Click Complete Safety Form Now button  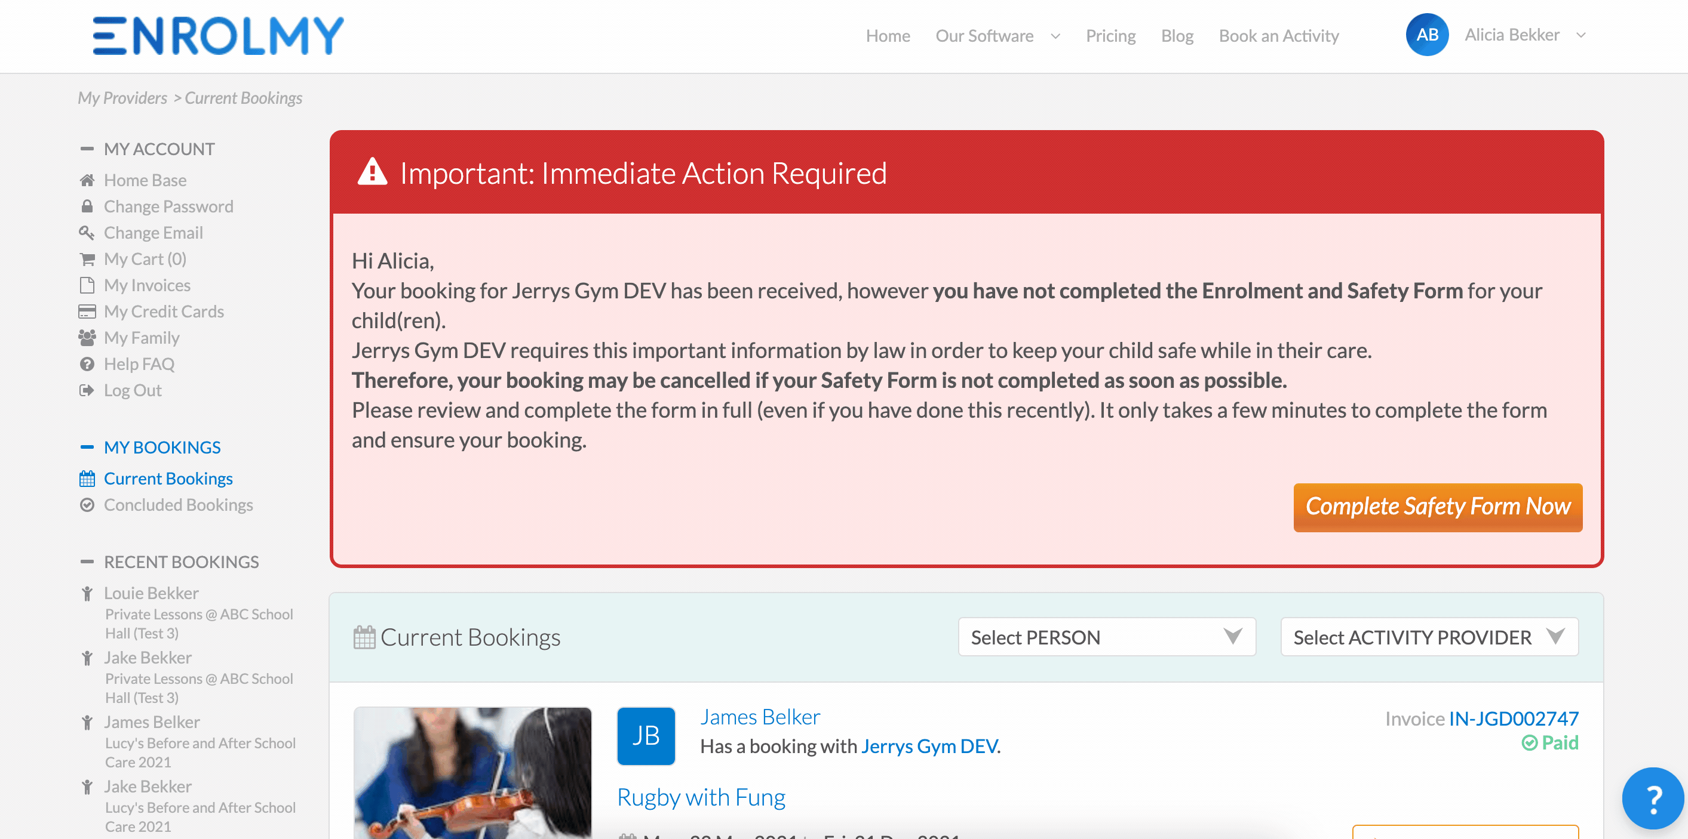click(1437, 507)
